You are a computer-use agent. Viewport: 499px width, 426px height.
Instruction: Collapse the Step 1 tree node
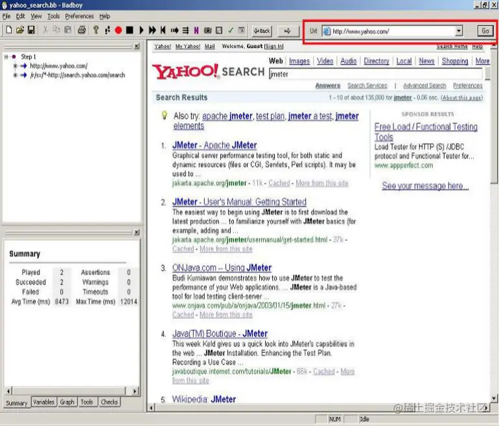[x=6, y=57]
